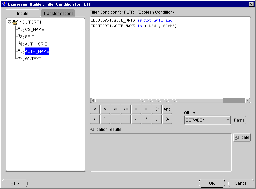256x189 pixels.
Task: Insert the Or operator
Action: tap(157, 109)
